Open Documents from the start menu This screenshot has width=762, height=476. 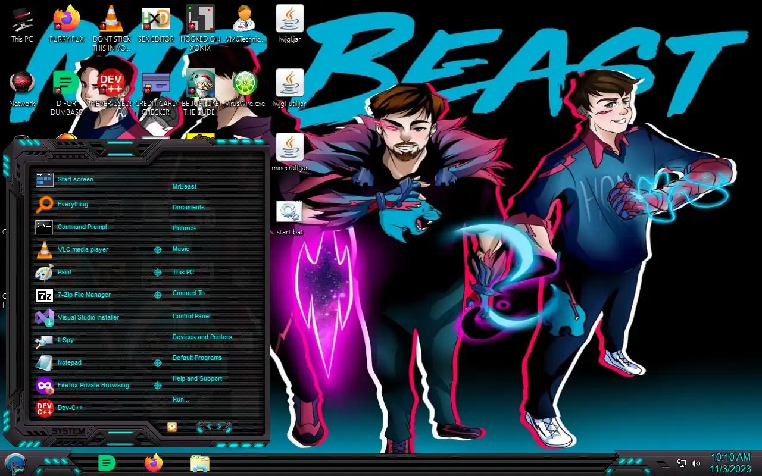pyautogui.click(x=188, y=207)
